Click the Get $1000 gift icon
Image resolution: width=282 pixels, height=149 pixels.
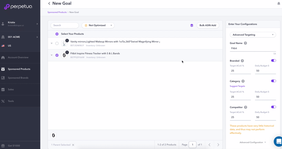3,146
